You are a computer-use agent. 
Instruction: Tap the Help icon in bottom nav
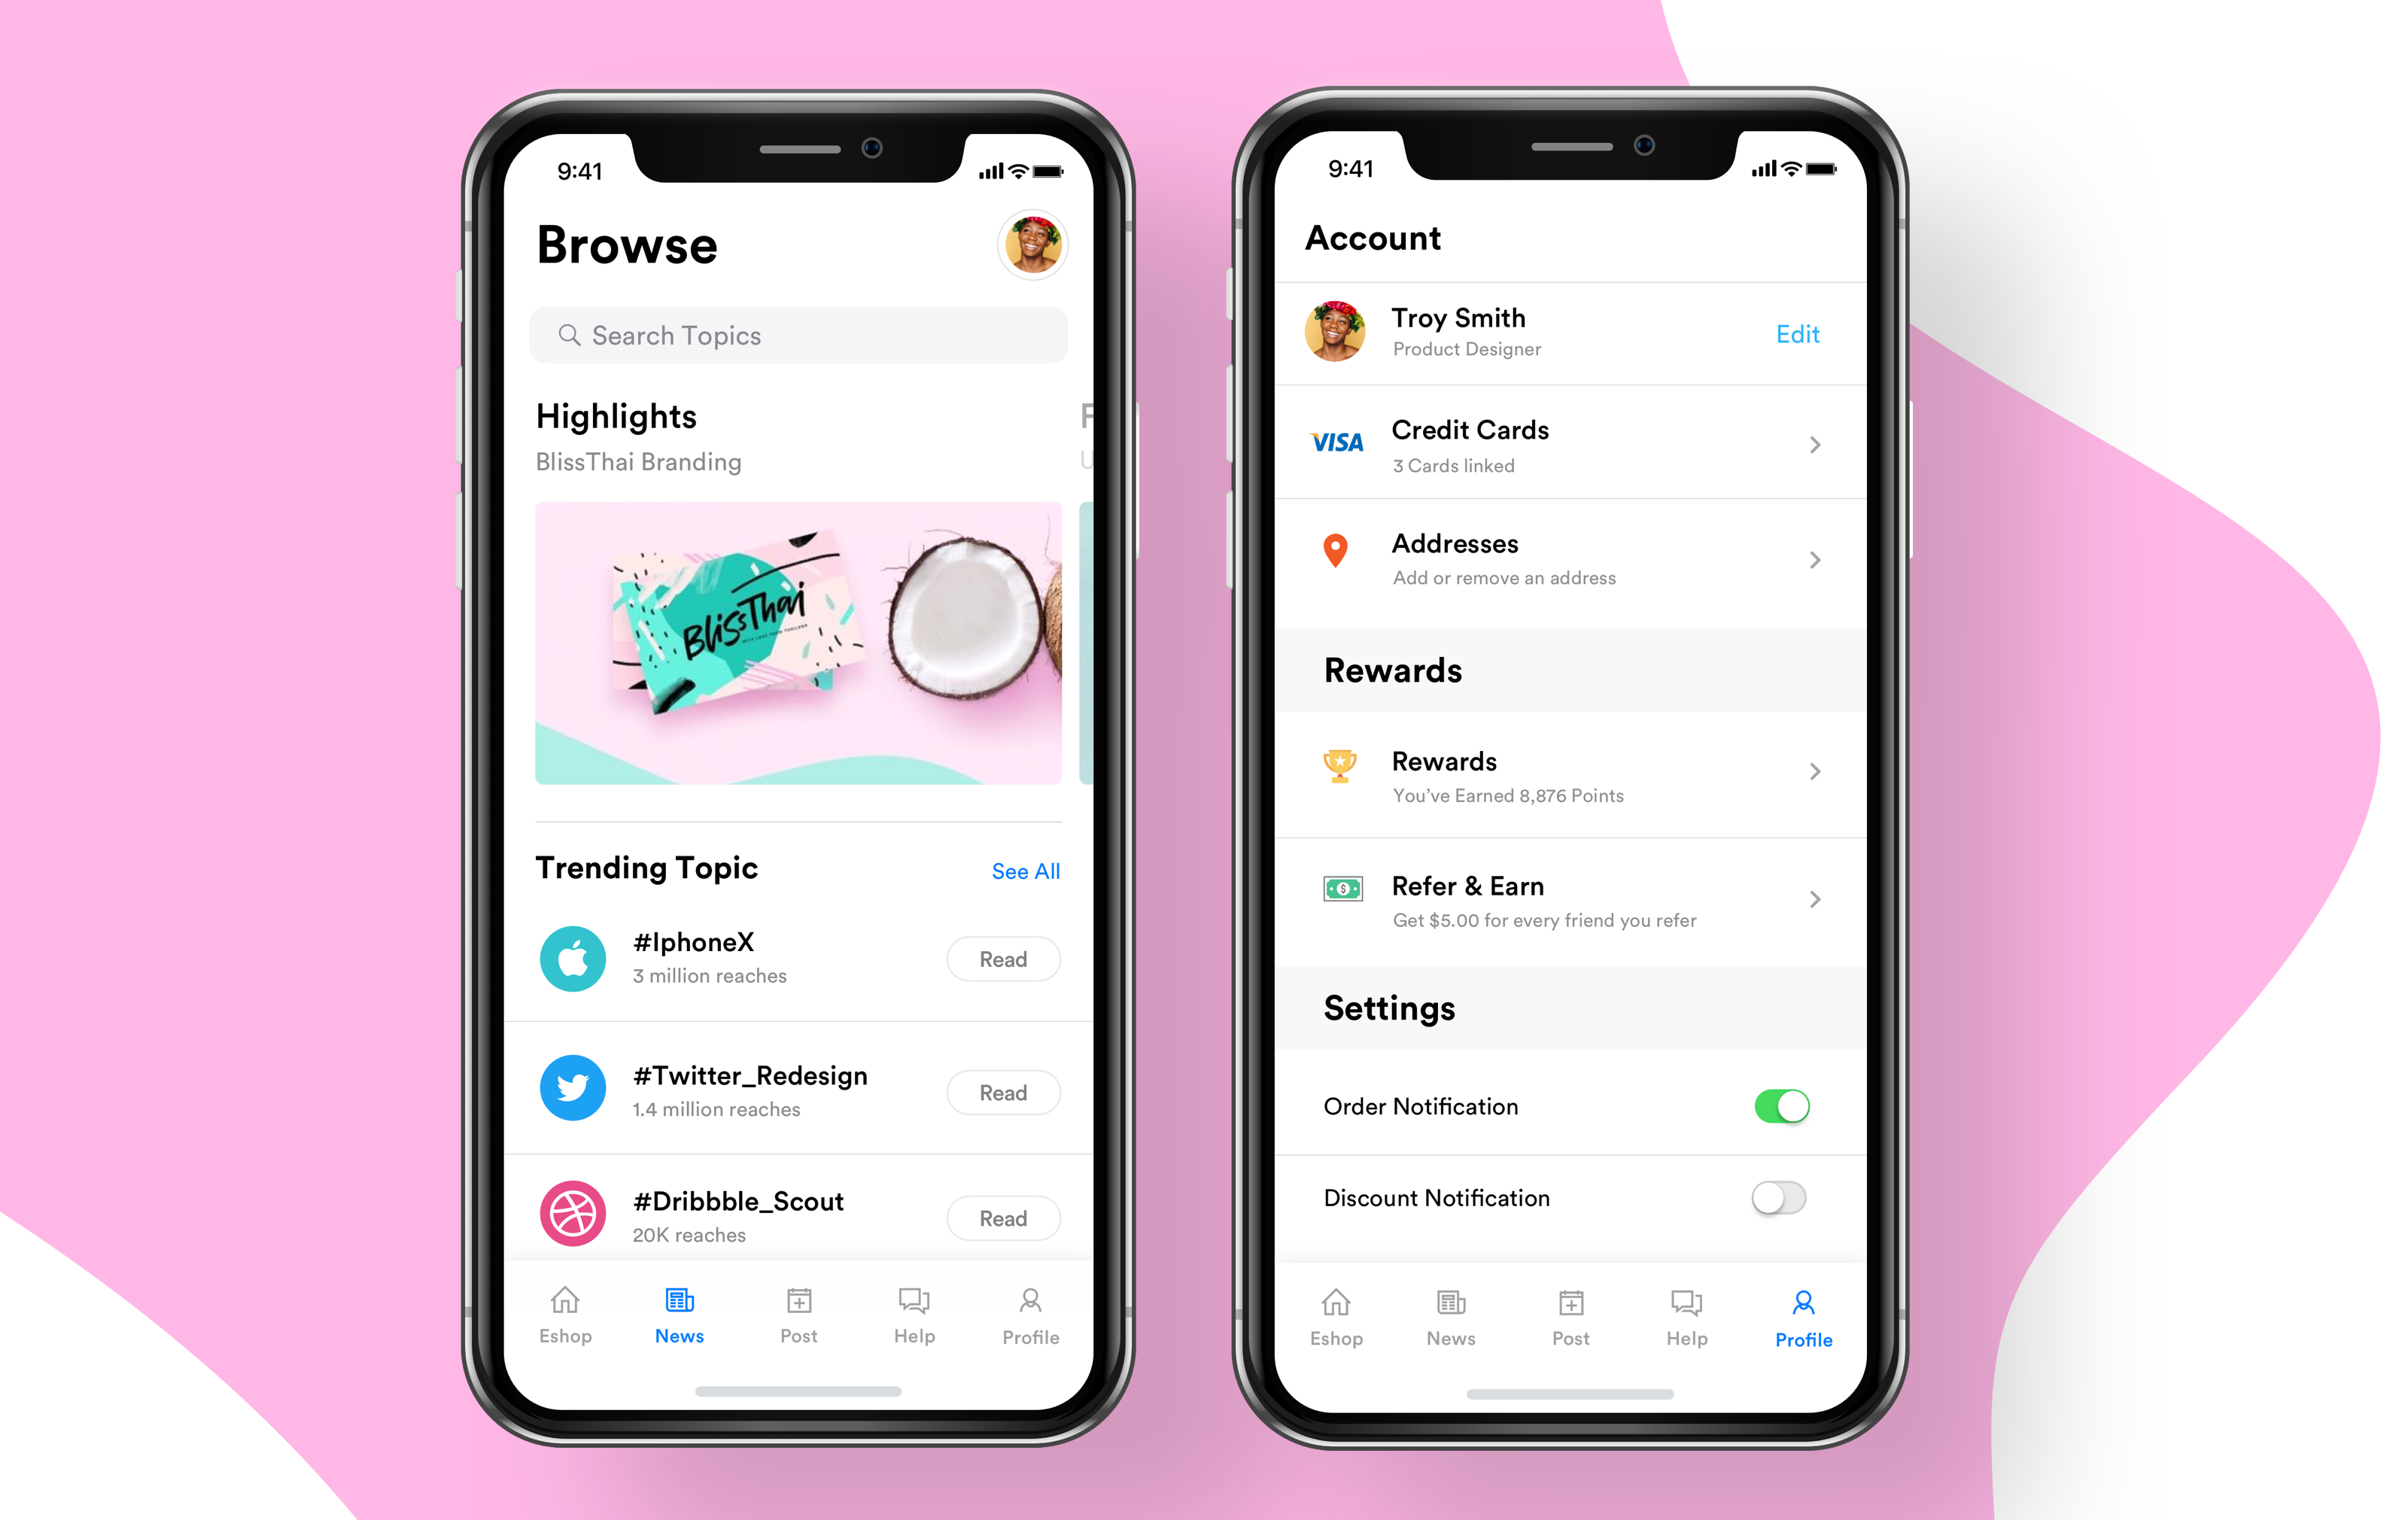pyautogui.click(x=909, y=1322)
